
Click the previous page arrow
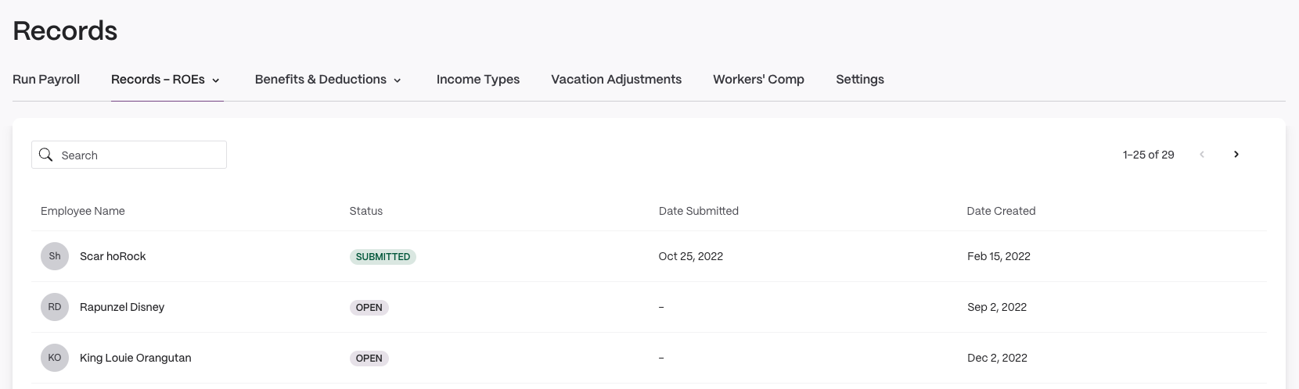click(1202, 155)
